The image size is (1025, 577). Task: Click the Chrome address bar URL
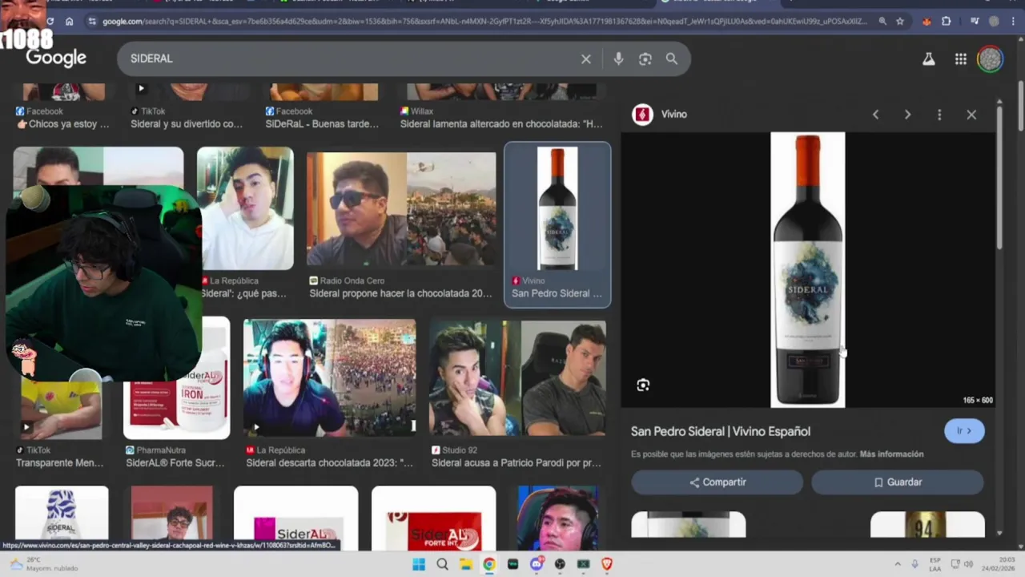coord(484,22)
